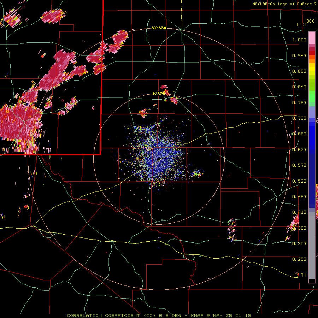The height and width of the screenshot is (318, 318).
Task: Click the black radar site marker at center
Action: (159, 159)
